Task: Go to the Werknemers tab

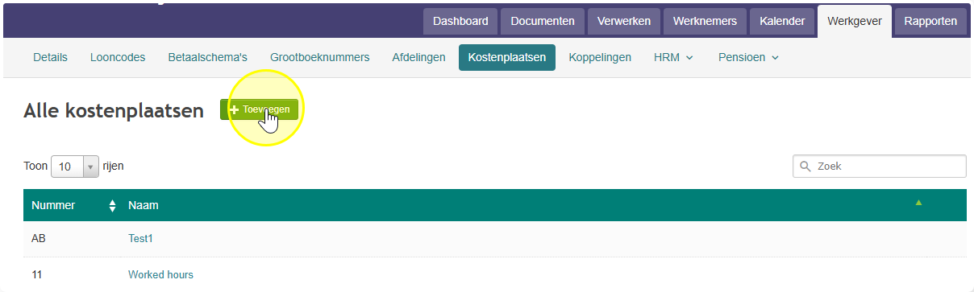Action: pos(705,21)
